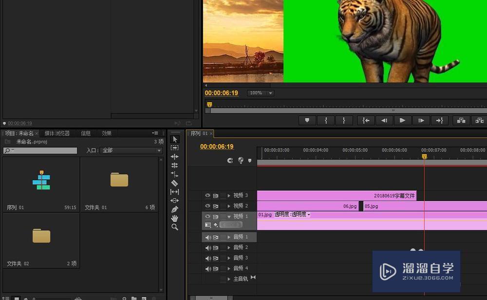
Task: Click Step Forward one frame button
Action: [x=421, y=120]
